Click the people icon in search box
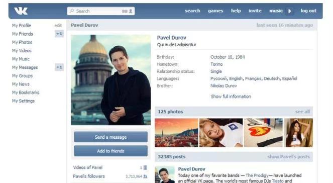Viewport: 333px width, 183px height. [x=131, y=11]
